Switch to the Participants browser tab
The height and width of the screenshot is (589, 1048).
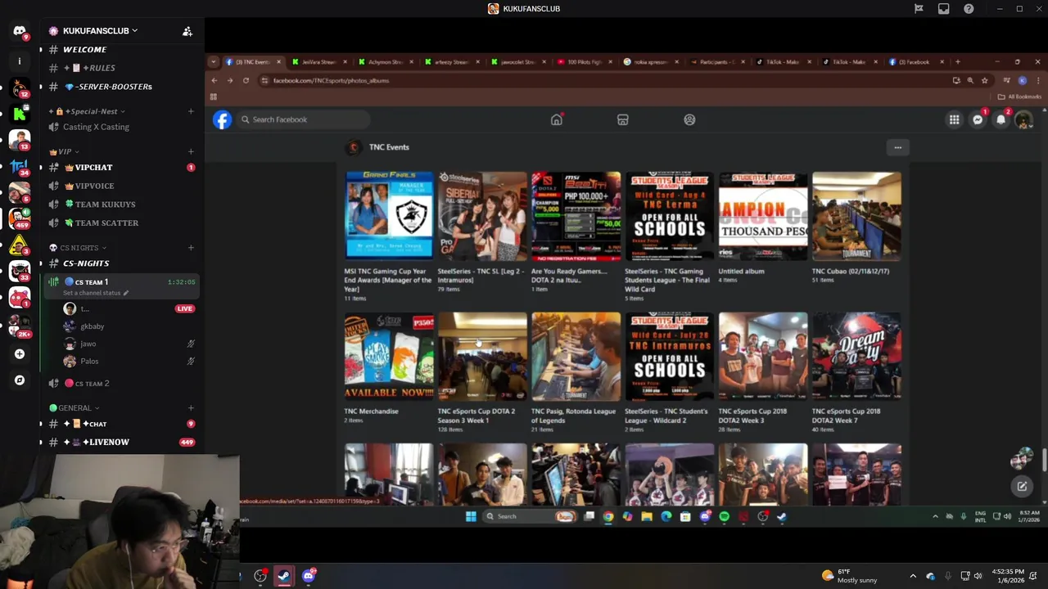pyautogui.click(x=716, y=61)
